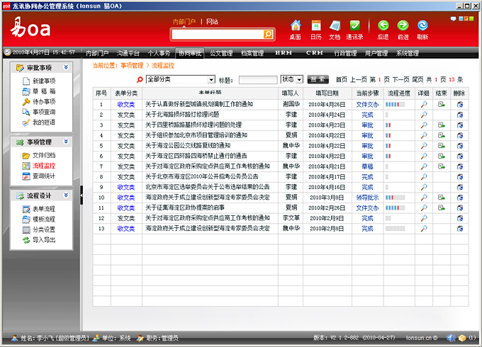
Task: Click progress bar of row 10
Action: (x=396, y=198)
